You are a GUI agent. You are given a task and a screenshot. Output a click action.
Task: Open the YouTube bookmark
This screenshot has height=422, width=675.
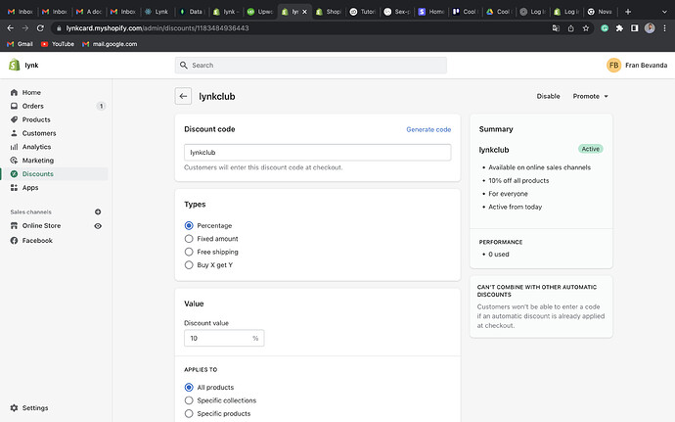(58, 44)
